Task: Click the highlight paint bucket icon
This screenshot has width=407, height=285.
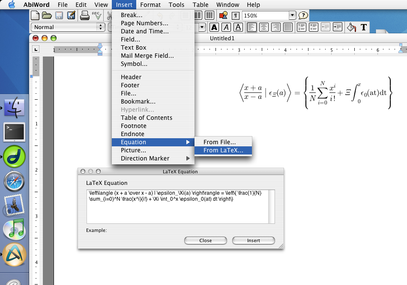Action: point(351,27)
